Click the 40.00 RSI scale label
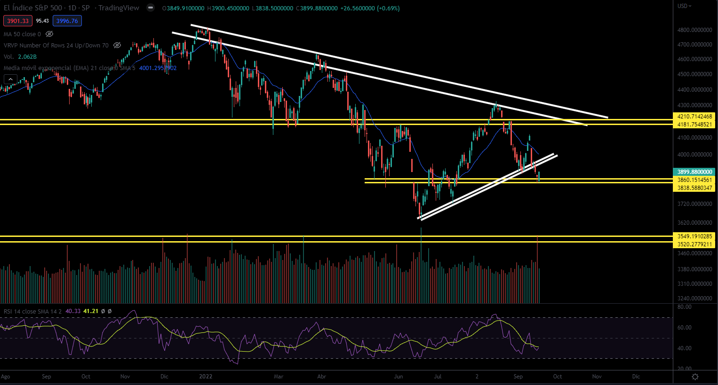 (684, 348)
